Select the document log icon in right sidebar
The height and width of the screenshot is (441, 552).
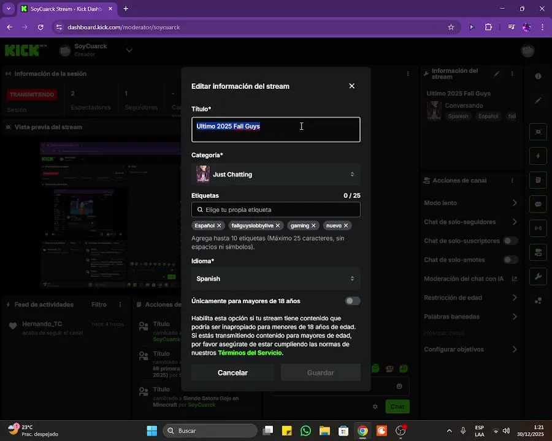click(x=538, y=180)
